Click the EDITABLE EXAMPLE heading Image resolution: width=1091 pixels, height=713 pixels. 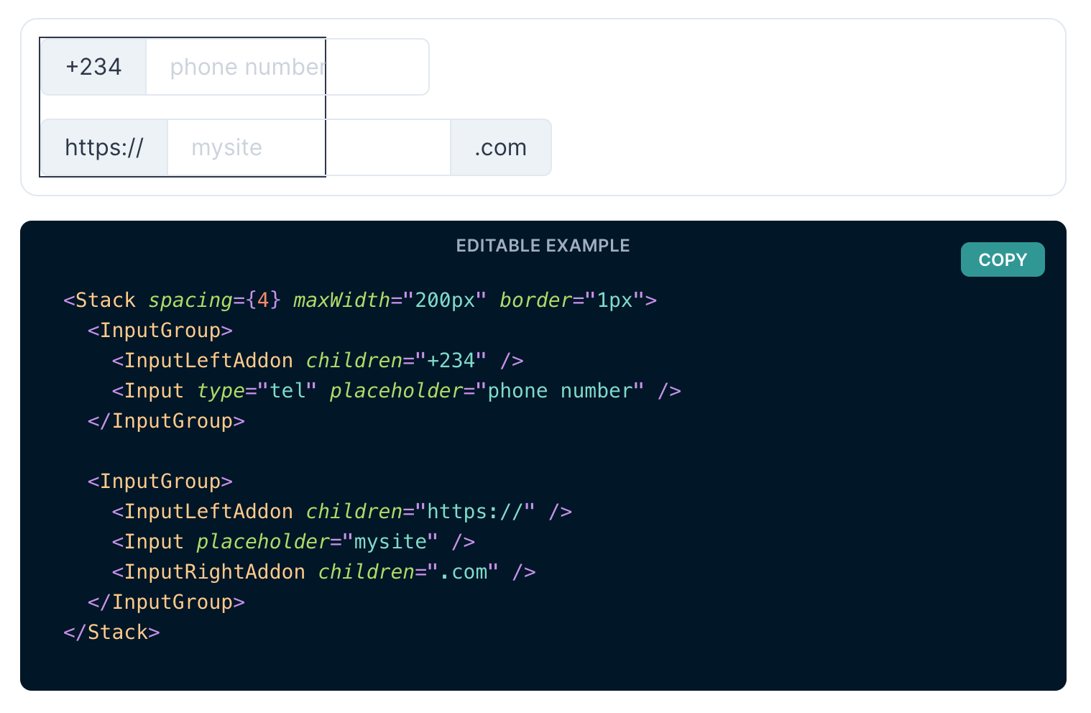543,245
